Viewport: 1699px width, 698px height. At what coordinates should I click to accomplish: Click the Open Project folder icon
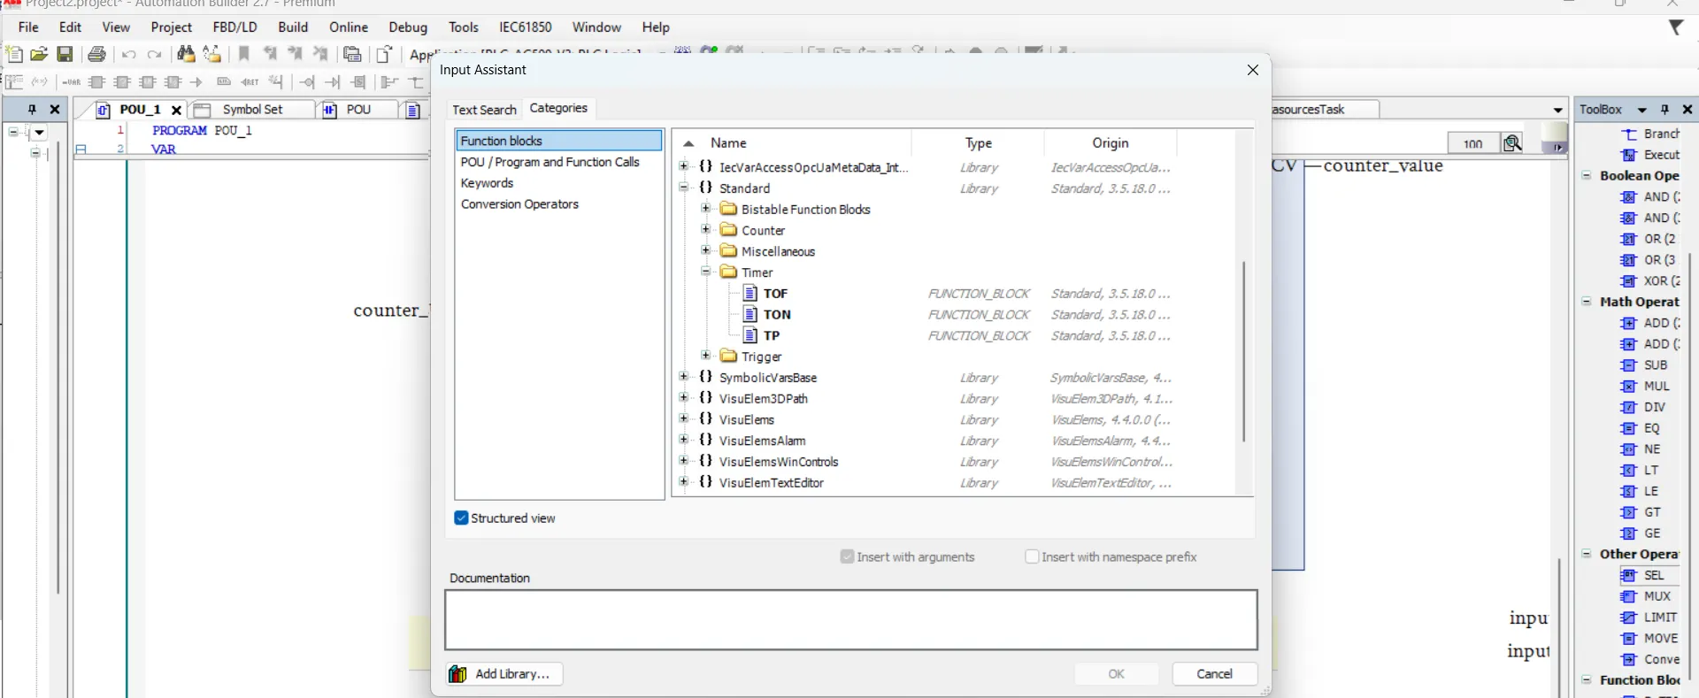pos(39,54)
